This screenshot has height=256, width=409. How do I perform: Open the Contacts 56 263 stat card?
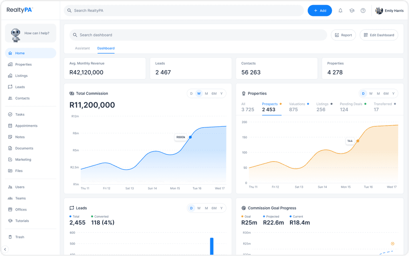click(277, 69)
